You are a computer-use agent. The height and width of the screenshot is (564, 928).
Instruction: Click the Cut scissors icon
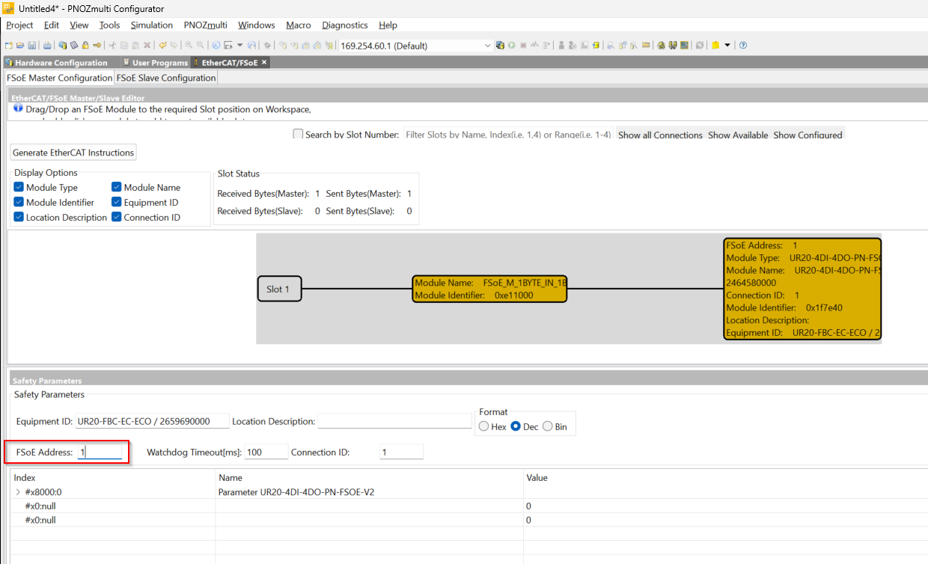tap(112, 45)
